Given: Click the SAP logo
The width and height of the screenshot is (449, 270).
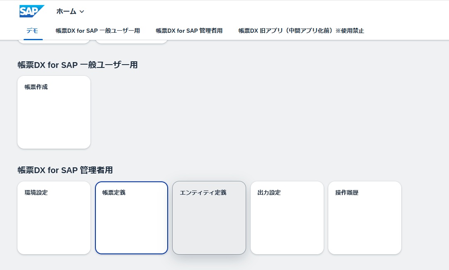Looking at the screenshot, I should point(32,11).
